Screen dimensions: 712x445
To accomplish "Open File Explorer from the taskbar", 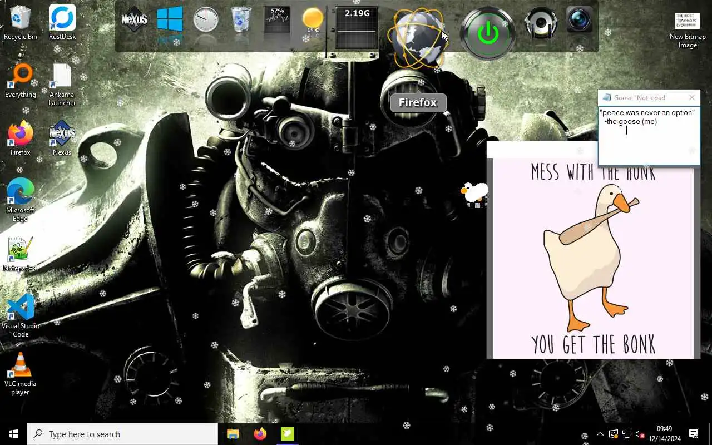I will point(233,434).
